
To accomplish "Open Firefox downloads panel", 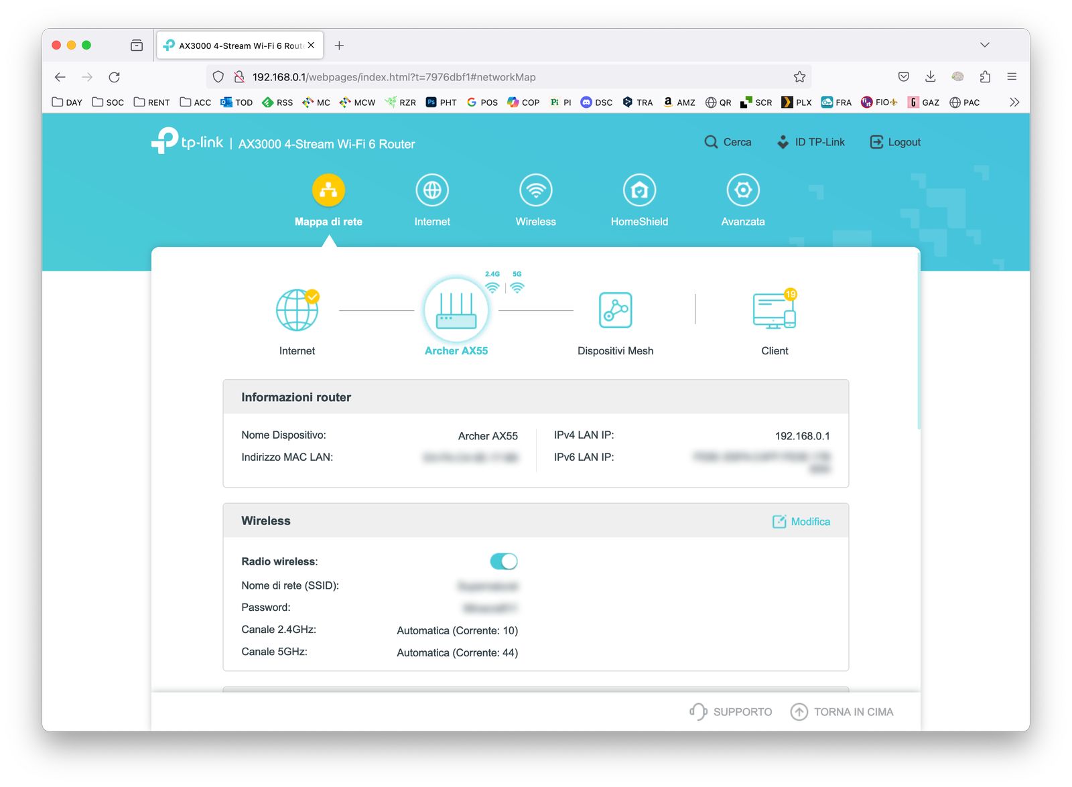I will (931, 77).
